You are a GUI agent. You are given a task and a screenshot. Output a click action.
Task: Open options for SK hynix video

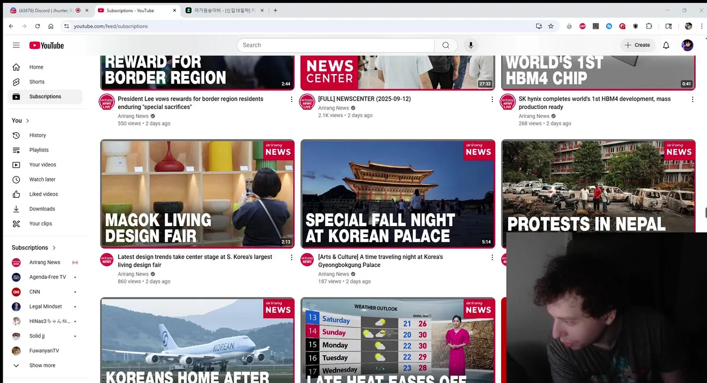692,99
